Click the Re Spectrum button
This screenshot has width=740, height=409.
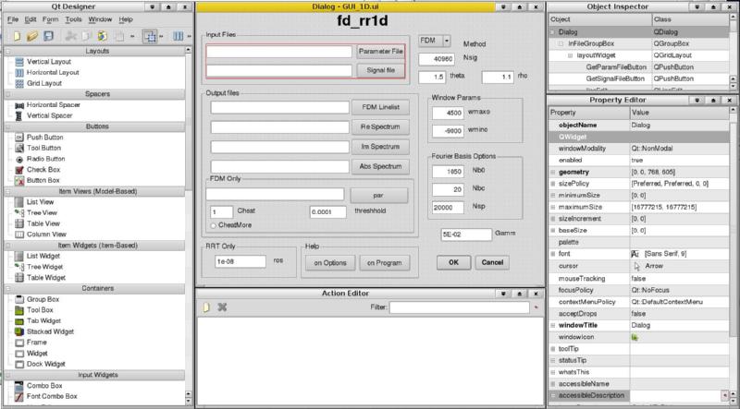point(380,127)
